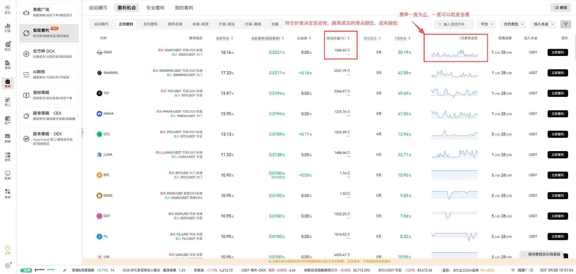Collapse the strategy side panel handle
This screenshot has width=576, height=274.
pos(82,132)
